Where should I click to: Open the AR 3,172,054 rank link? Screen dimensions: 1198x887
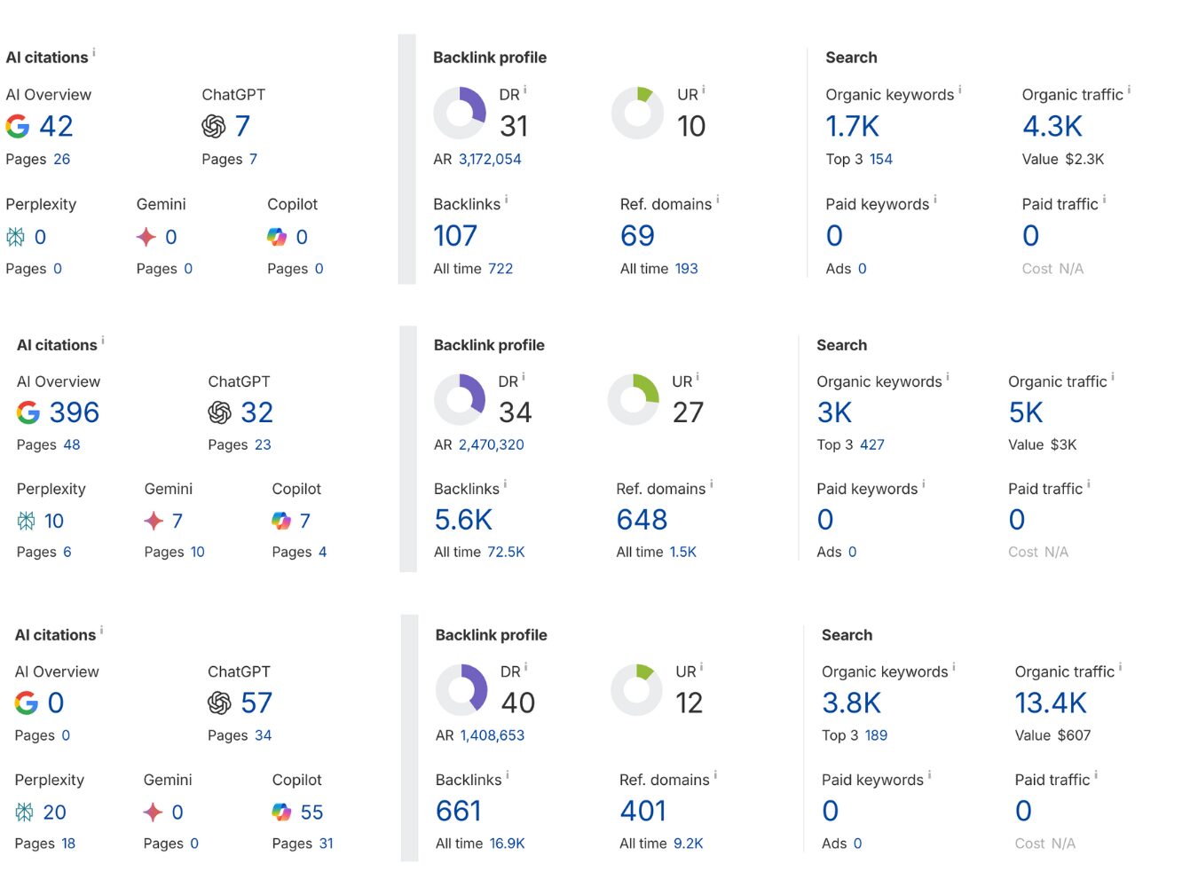click(490, 160)
